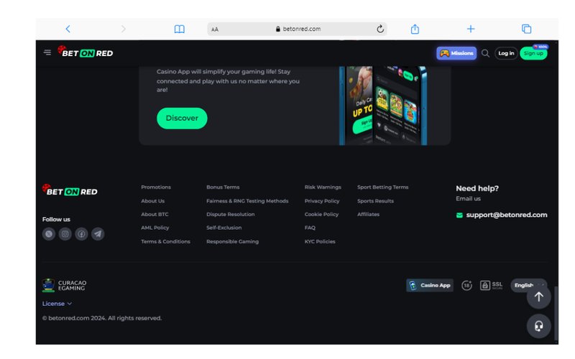This screenshot has height=359, width=575.
Task: Open Safari tabs overview
Action: pyautogui.click(x=526, y=29)
